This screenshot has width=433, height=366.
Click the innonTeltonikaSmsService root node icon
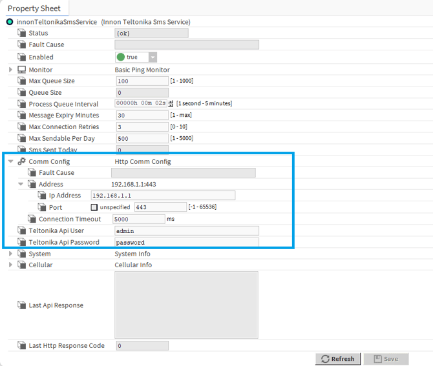click(10, 22)
